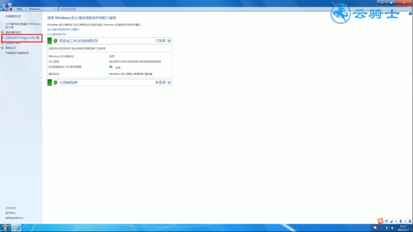Toggle punctuation mode on IME bar
This screenshot has height=232, width=413.
pyautogui.click(x=396, y=222)
